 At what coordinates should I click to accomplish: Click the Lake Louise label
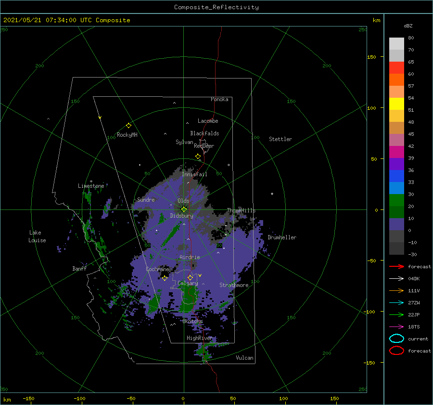tap(37, 236)
